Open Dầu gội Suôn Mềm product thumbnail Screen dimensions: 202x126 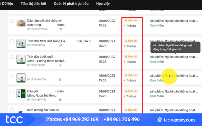coord(21,94)
